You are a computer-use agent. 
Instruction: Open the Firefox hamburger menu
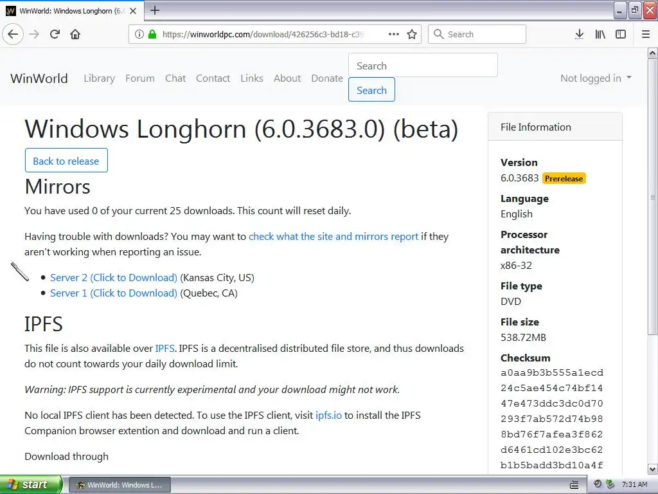click(x=645, y=34)
